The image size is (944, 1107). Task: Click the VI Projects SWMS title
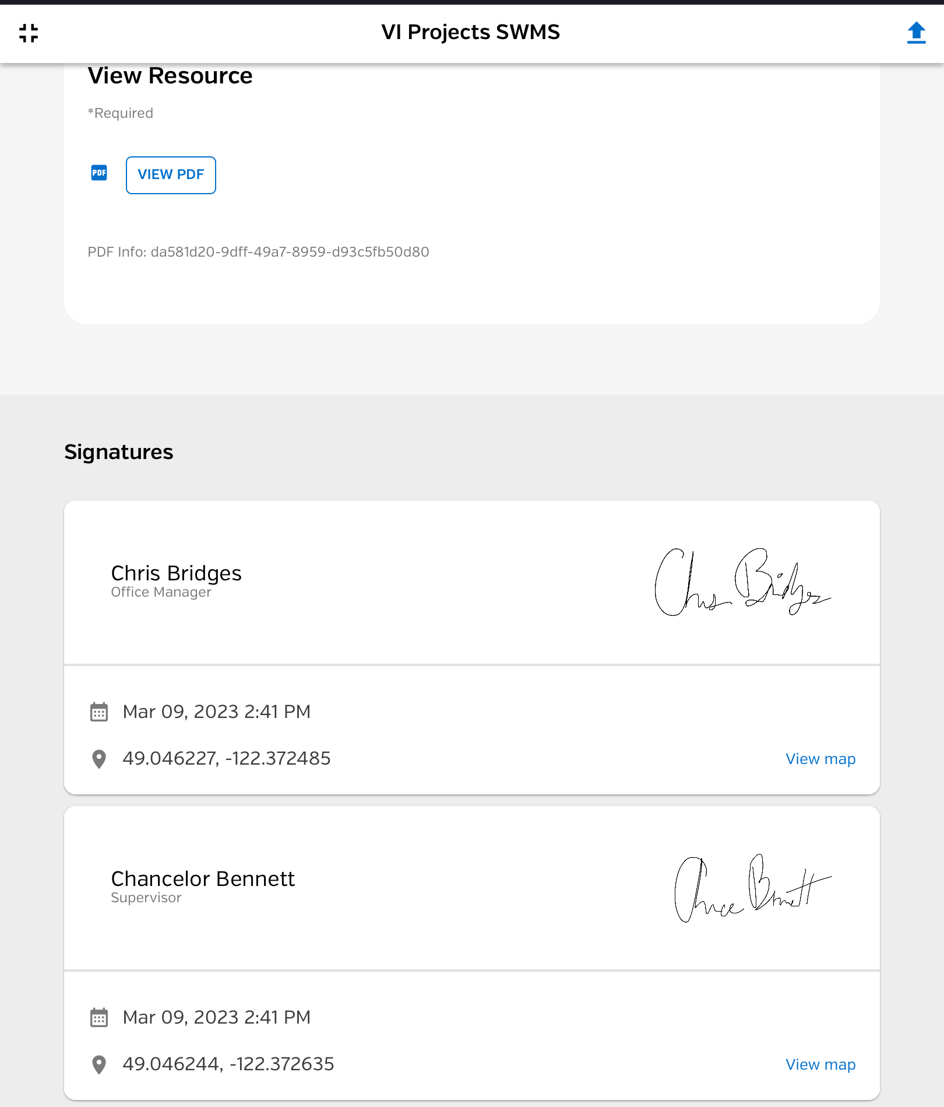pos(471,32)
